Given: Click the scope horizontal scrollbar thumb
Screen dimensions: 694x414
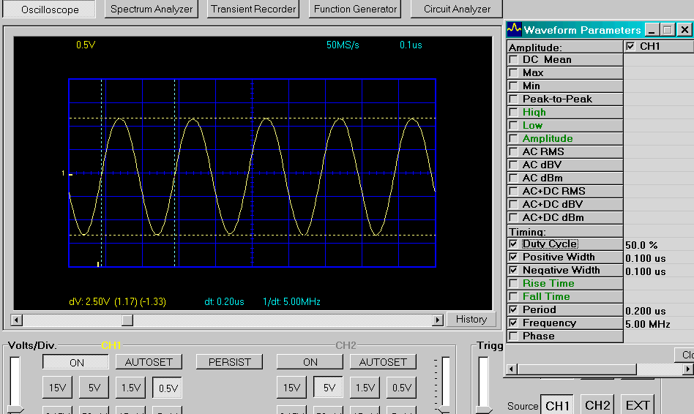Looking at the screenshot, I should pos(127,320).
